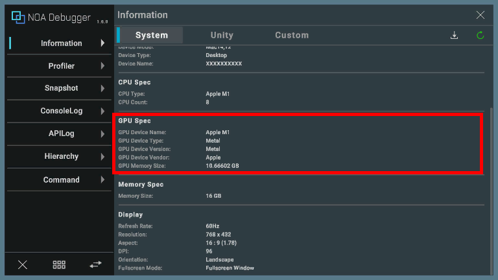
Task: Expand the arrow next to ConsoleLog
Action: pos(102,111)
